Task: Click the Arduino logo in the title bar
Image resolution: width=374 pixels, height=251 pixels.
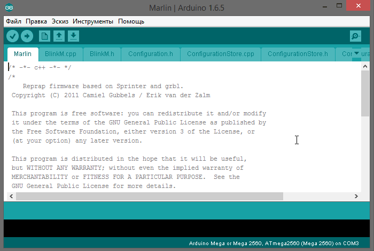Action: 9,7
